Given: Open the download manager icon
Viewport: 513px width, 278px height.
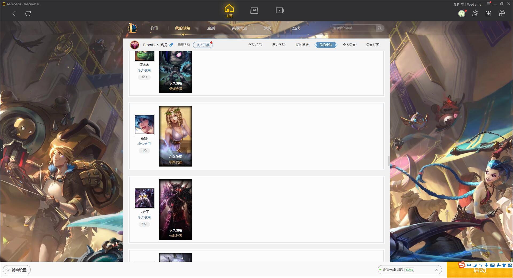Looking at the screenshot, I should 488,13.
